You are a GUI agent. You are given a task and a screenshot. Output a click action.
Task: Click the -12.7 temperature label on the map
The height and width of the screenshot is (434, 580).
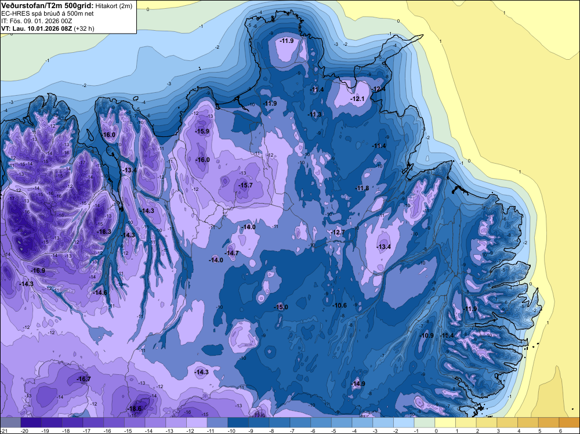(x=338, y=232)
